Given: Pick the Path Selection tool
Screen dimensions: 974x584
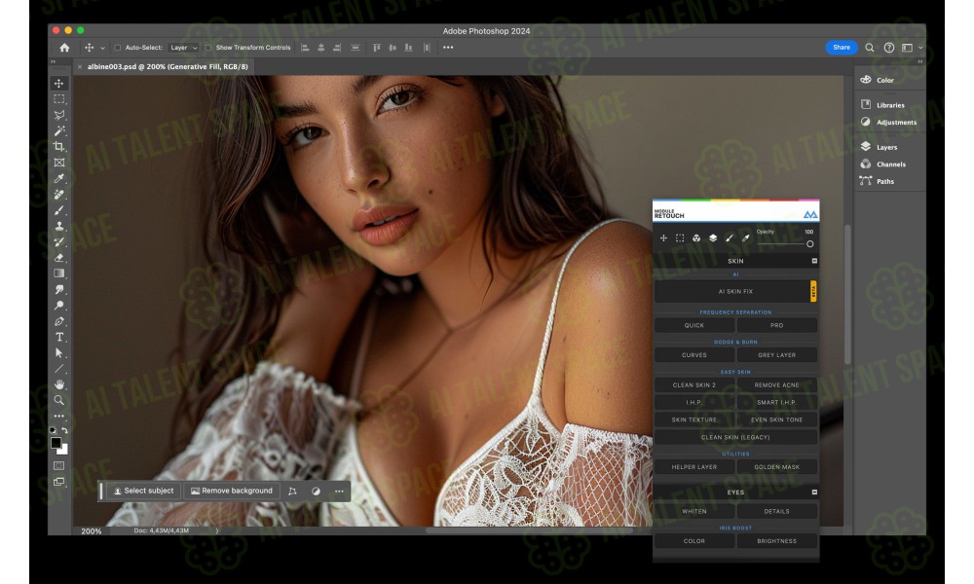Looking at the screenshot, I should click(x=59, y=353).
